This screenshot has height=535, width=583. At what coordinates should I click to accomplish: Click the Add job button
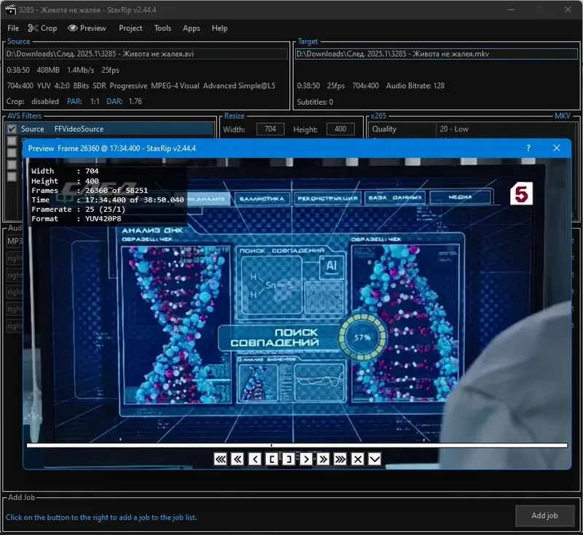[544, 515]
